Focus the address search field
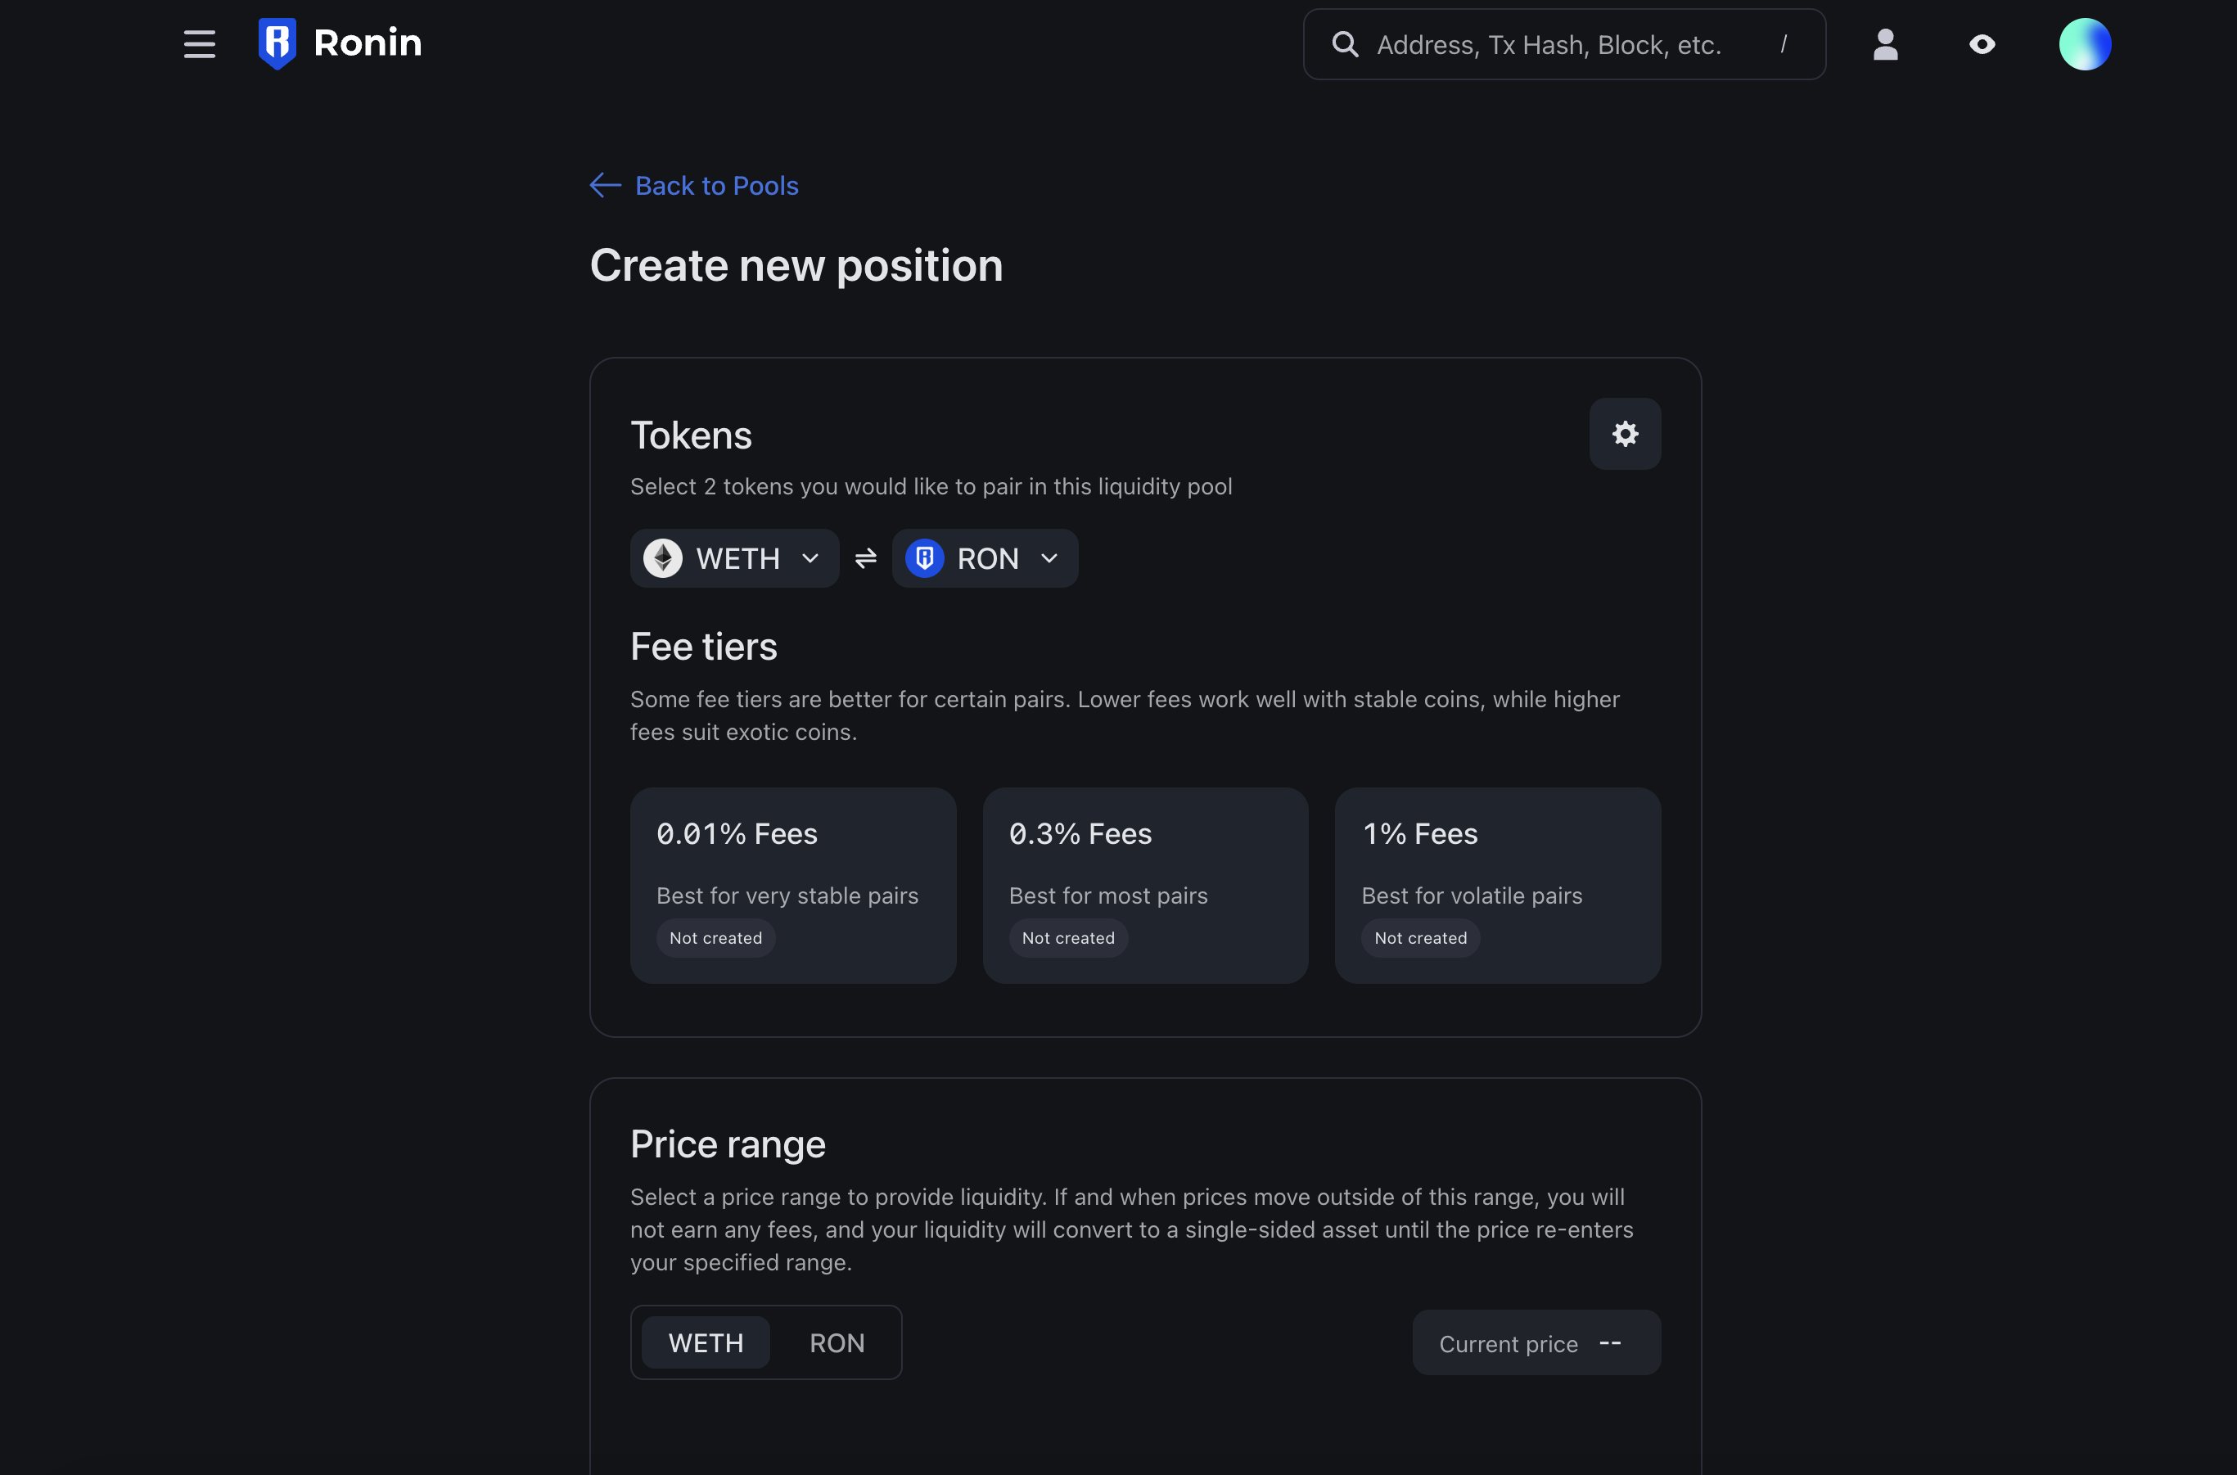 pos(1562,44)
